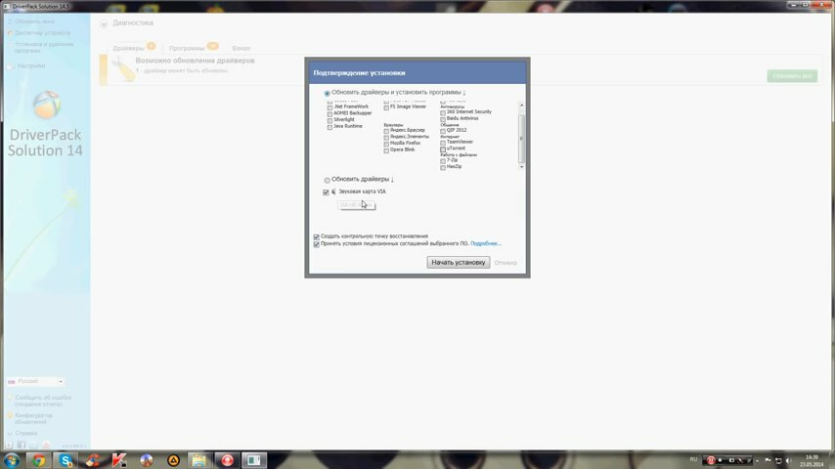
Task: Switch to the Бэкап tab
Action: pyautogui.click(x=242, y=48)
